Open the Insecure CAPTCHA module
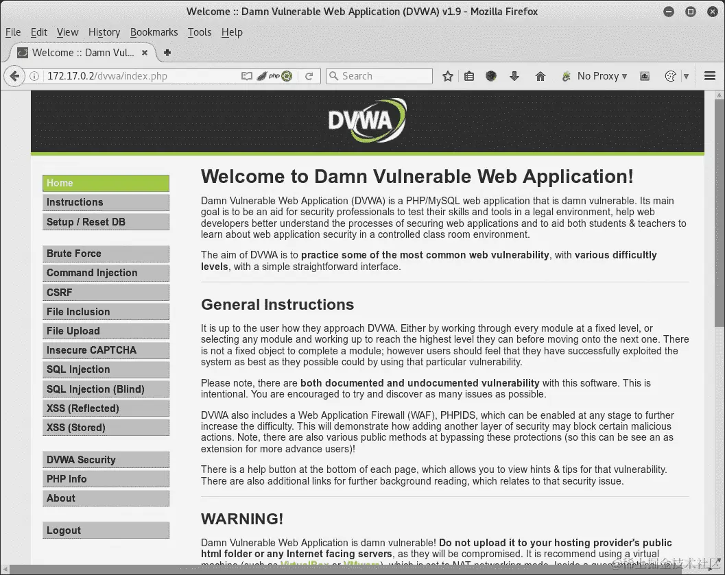The height and width of the screenshot is (575, 725). pos(106,350)
